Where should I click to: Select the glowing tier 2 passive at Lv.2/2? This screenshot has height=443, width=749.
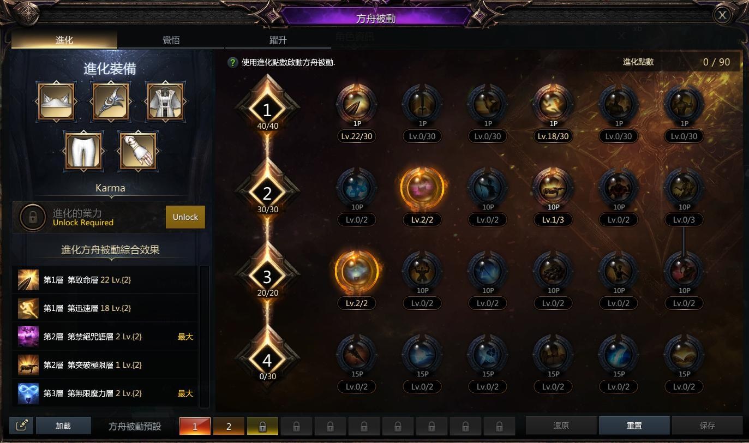(422, 187)
